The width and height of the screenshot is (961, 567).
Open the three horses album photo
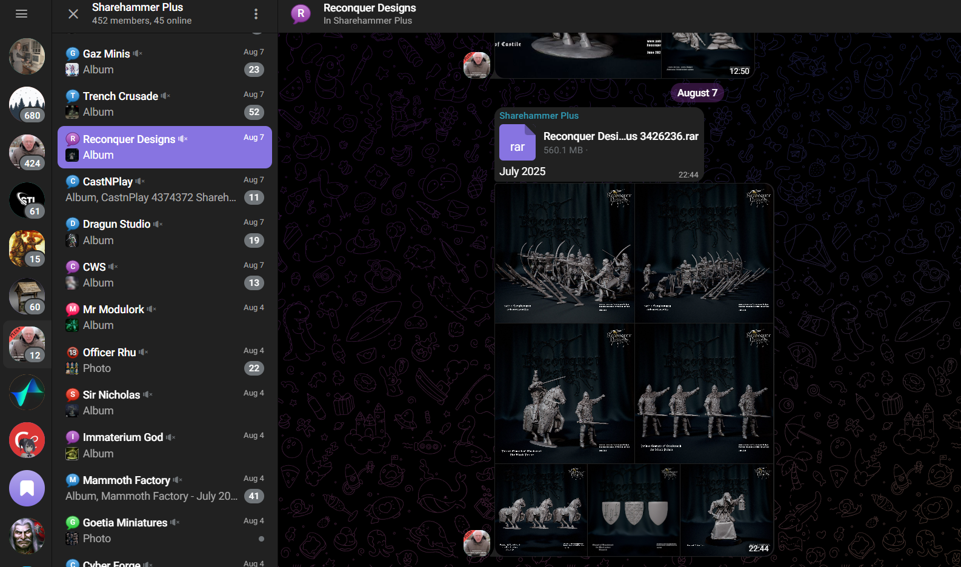[541, 510]
